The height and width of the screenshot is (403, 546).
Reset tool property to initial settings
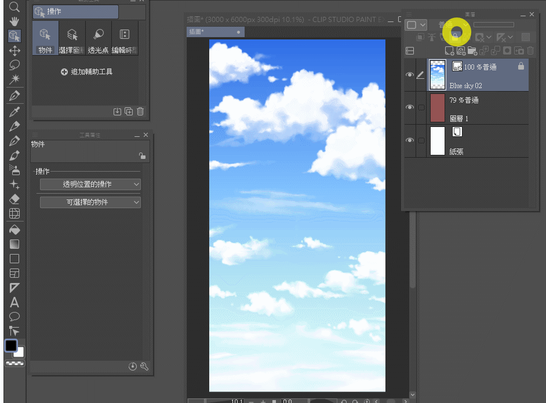coord(132,366)
